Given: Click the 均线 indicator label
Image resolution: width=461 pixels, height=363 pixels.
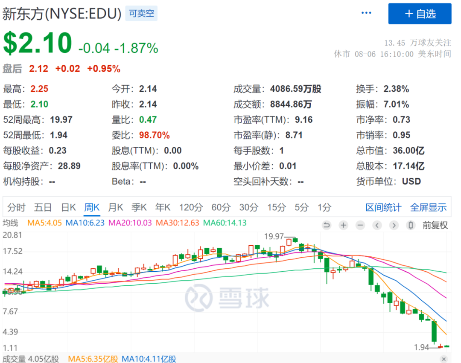Looking at the screenshot, I should 11,223.
